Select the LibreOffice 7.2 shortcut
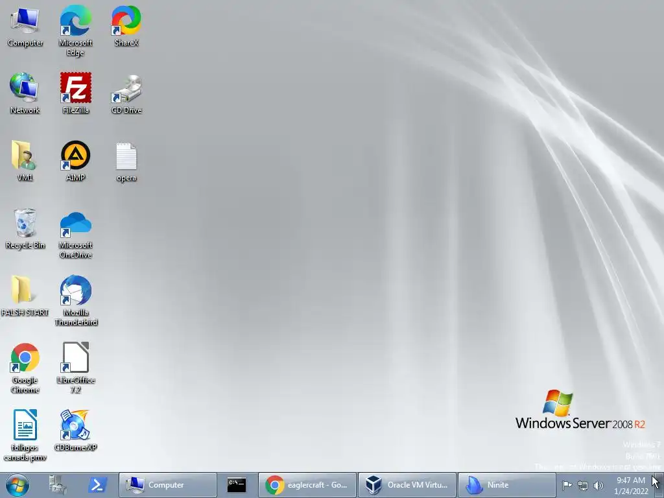The image size is (664, 498). coord(75,368)
